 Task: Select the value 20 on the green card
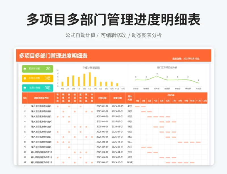click(x=48, y=69)
